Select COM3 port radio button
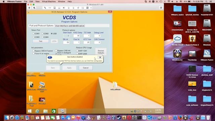The image size is (215, 121). click(33, 37)
